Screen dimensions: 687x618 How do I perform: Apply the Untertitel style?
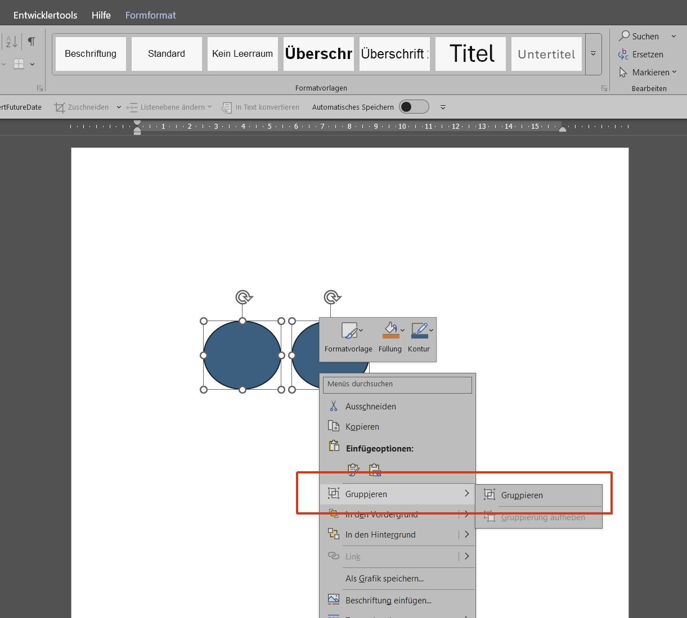point(546,54)
